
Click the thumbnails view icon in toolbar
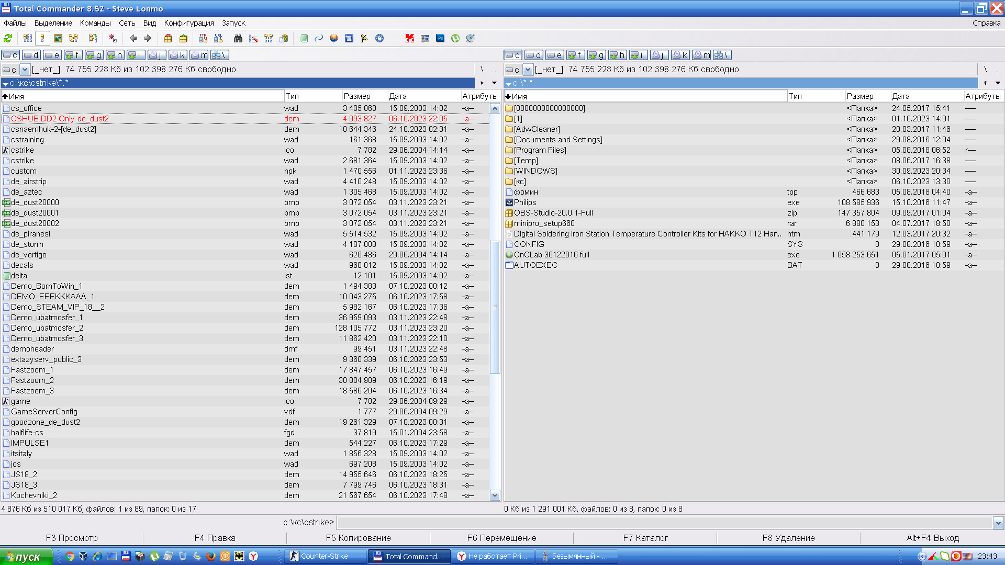[x=58, y=38]
